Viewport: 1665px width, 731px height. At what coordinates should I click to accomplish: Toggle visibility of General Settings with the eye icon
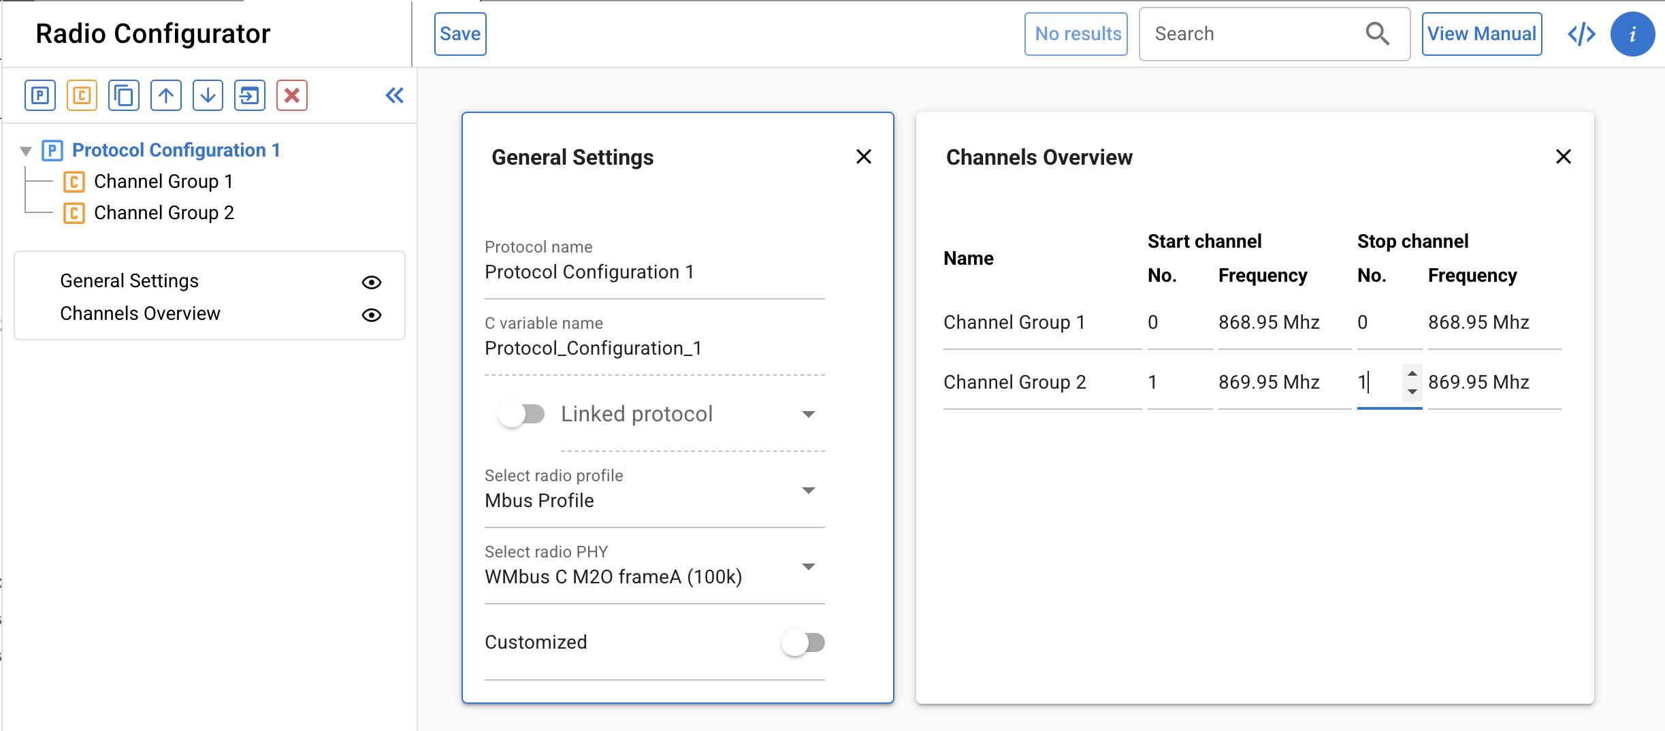372,282
